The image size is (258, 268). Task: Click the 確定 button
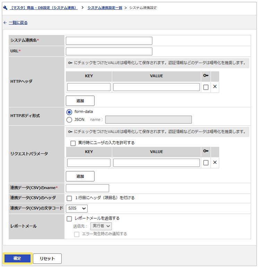[17, 258]
